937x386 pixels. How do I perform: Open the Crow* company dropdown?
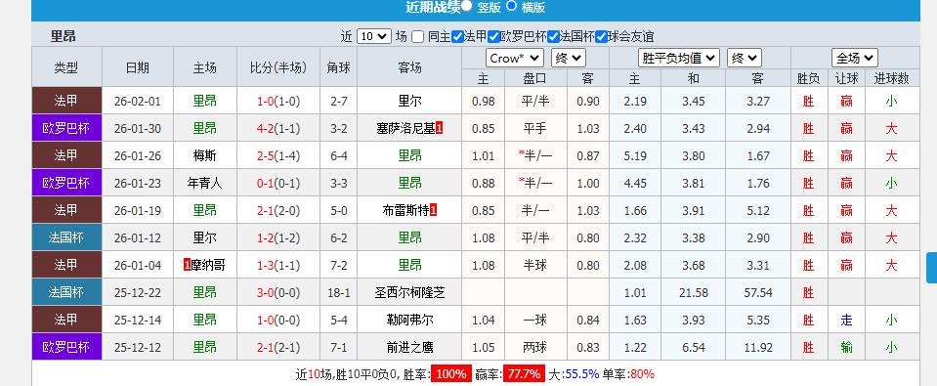(515, 58)
